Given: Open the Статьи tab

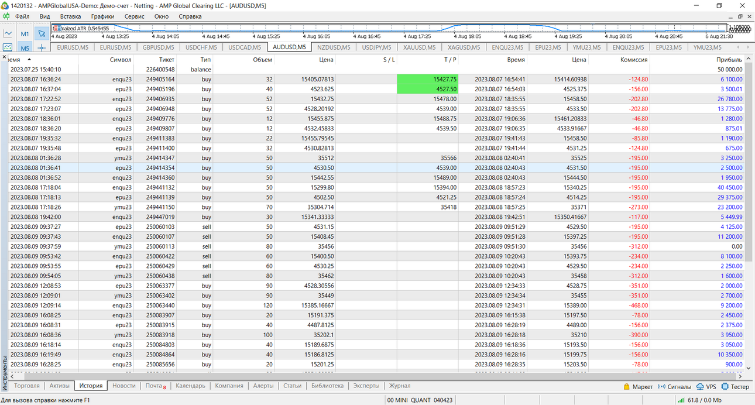Looking at the screenshot, I should coord(293,386).
